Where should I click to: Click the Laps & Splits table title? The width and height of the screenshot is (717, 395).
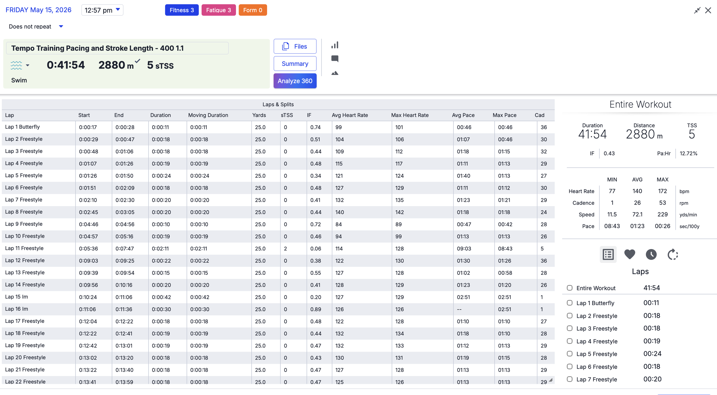[278, 104]
